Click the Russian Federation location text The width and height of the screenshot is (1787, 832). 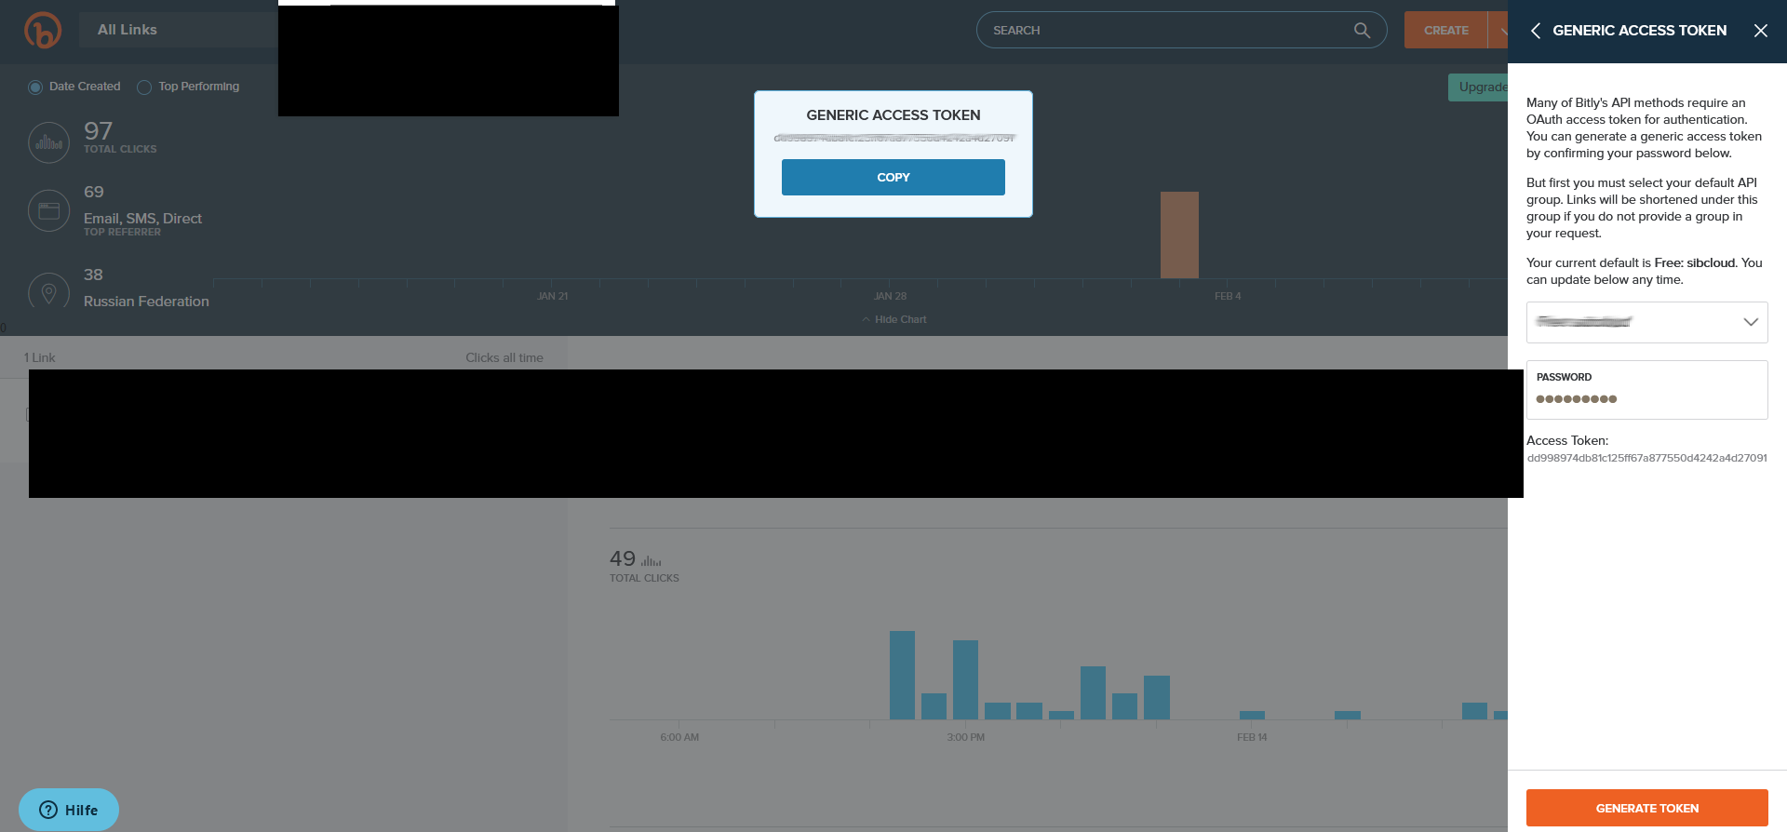pyautogui.click(x=146, y=302)
